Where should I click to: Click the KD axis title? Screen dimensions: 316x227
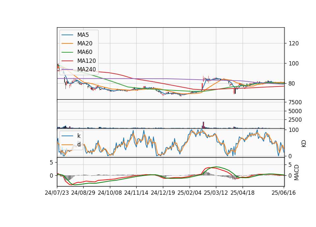pyautogui.click(x=304, y=144)
